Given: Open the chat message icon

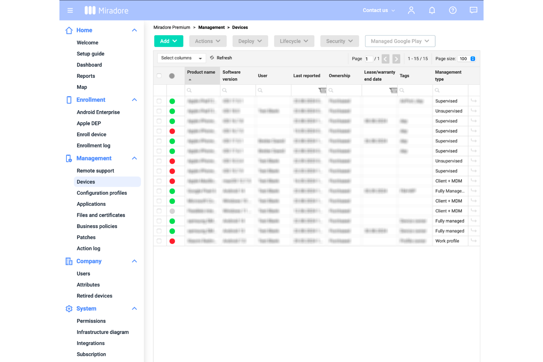Looking at the screenshot, I should click(x=474, y=10).
